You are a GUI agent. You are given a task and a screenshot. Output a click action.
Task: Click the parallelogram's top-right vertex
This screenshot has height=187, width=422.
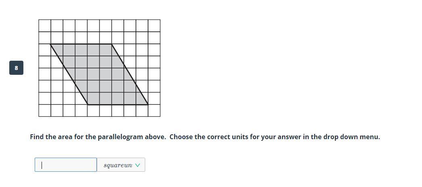point(112,44)
